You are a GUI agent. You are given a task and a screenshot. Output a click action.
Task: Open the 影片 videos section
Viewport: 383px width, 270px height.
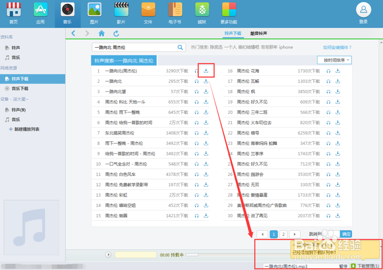(x=121, y=13)
